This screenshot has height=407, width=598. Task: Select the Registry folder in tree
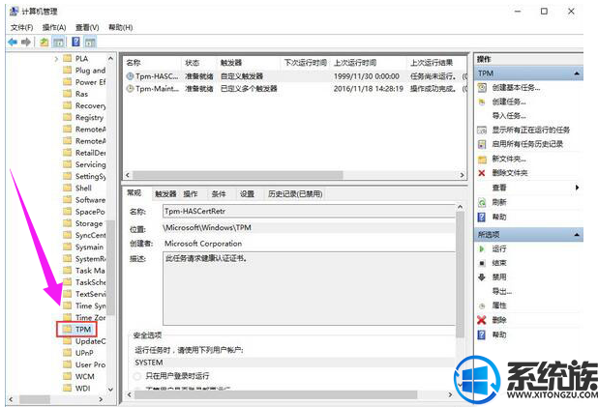(89, 117)
